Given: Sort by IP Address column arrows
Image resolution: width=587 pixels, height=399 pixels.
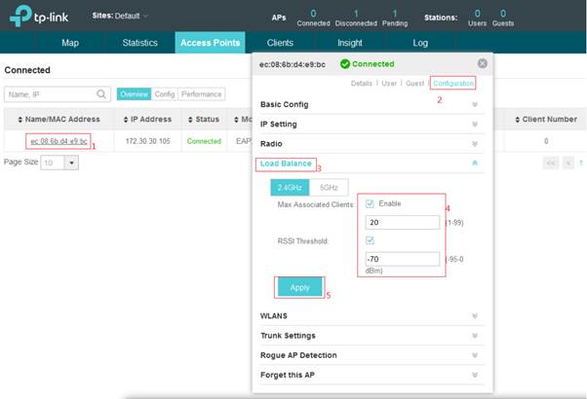Looking at the screenshot, I should [126, 120].
